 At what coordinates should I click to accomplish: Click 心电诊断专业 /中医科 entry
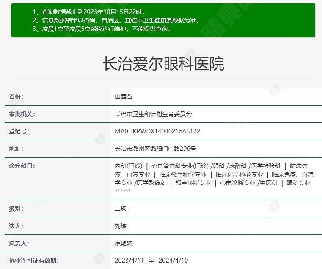point(249,183)
